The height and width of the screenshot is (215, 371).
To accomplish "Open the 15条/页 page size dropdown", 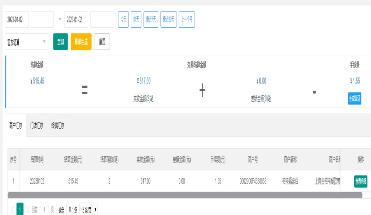I will tap(89, 210).
